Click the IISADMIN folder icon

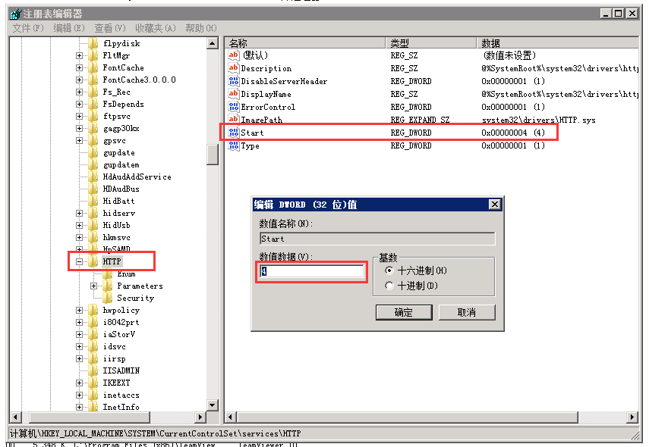[93, 370]
